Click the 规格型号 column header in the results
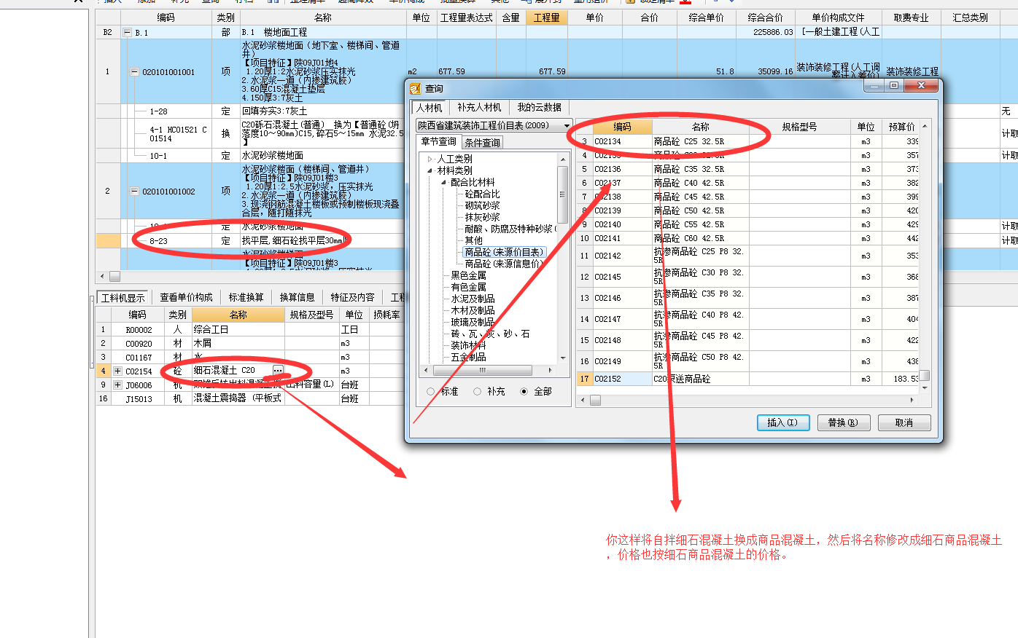 click(x=799, y=127)
